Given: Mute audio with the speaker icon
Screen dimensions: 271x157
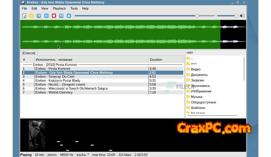Looking at the screenshot, I should click(x=242, y=16).
